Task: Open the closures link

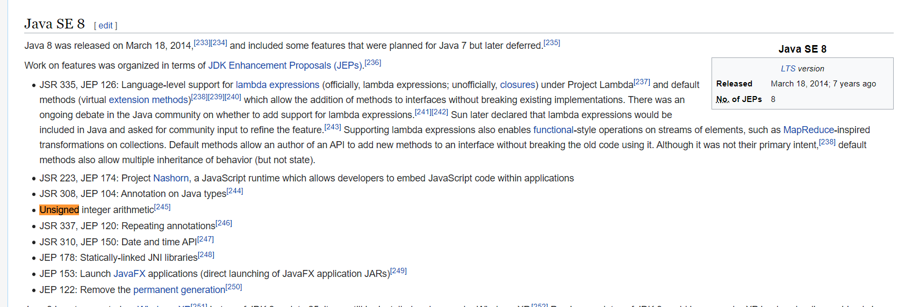Action: point(518,85)
